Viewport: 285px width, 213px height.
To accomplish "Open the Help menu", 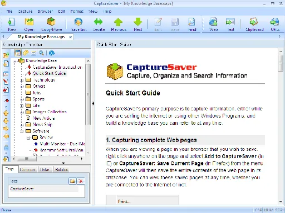I will pyautogui.click(x=107, y=11).
